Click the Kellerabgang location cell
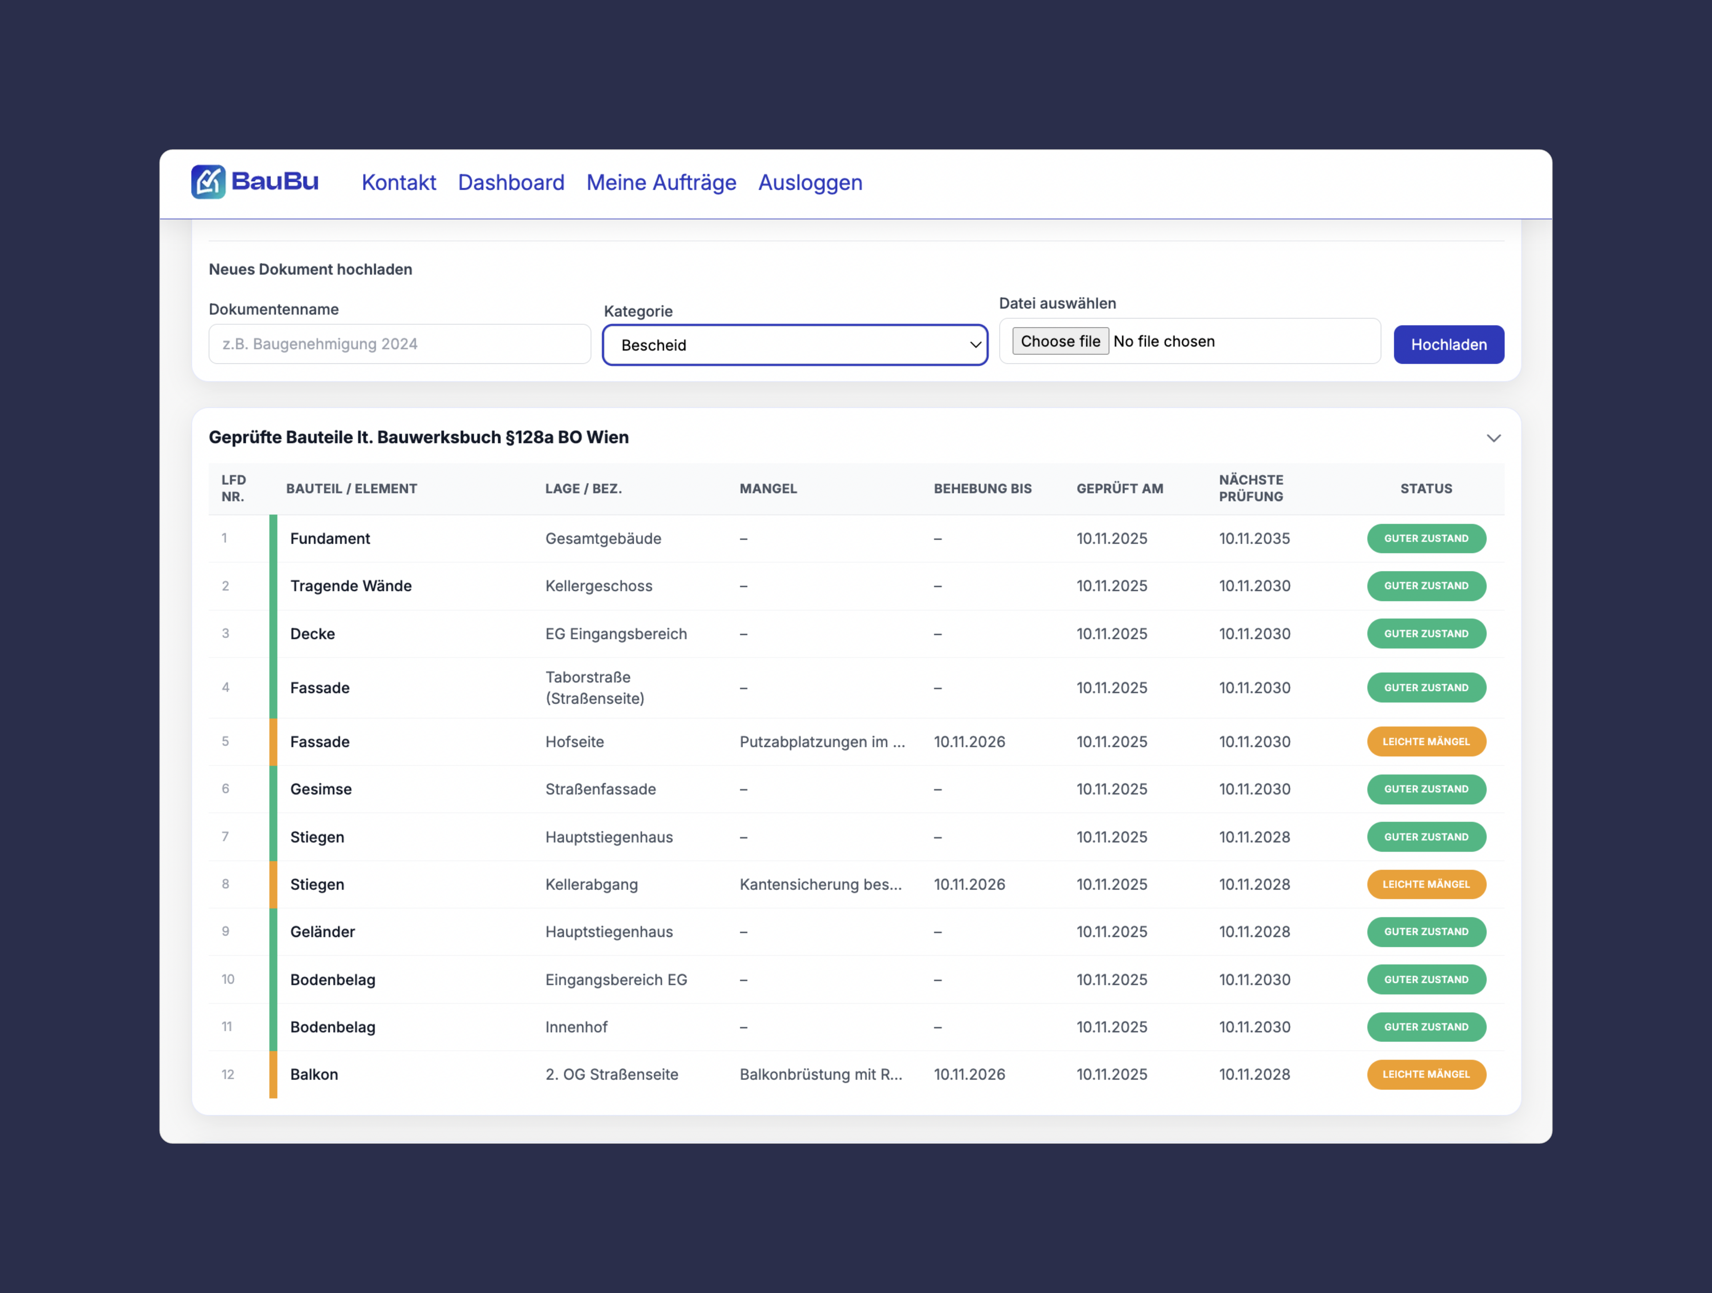 point(591,885)
